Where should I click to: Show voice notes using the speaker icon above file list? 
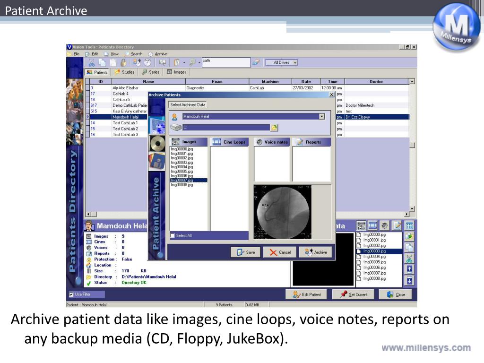[385, 225]
